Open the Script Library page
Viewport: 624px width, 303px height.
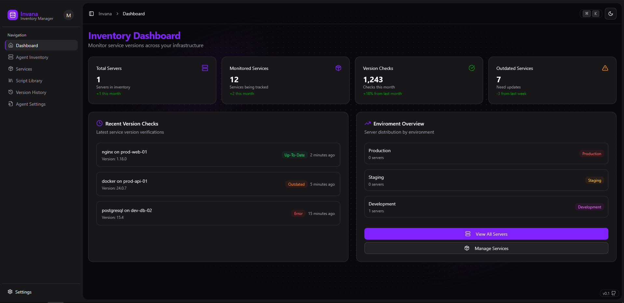[x=29, y=81]
